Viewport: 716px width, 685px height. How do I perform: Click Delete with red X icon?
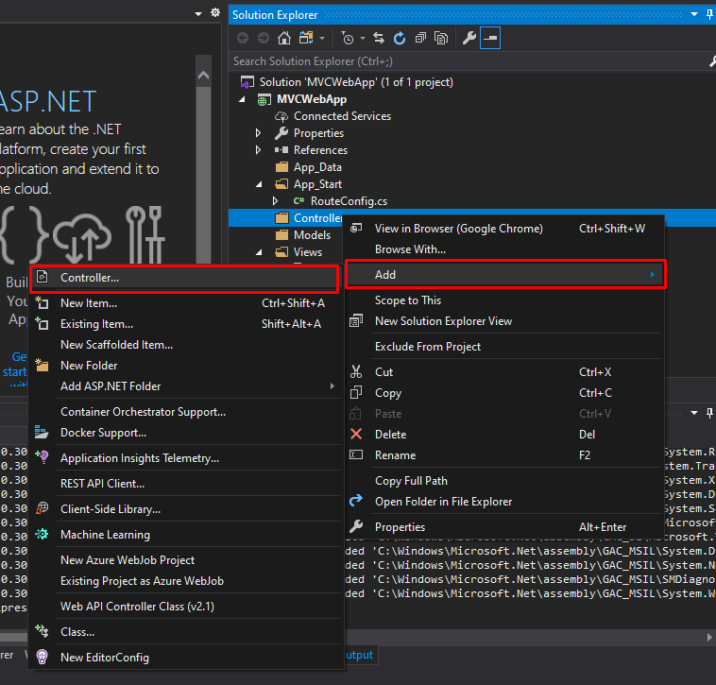(x=504, y=435)
